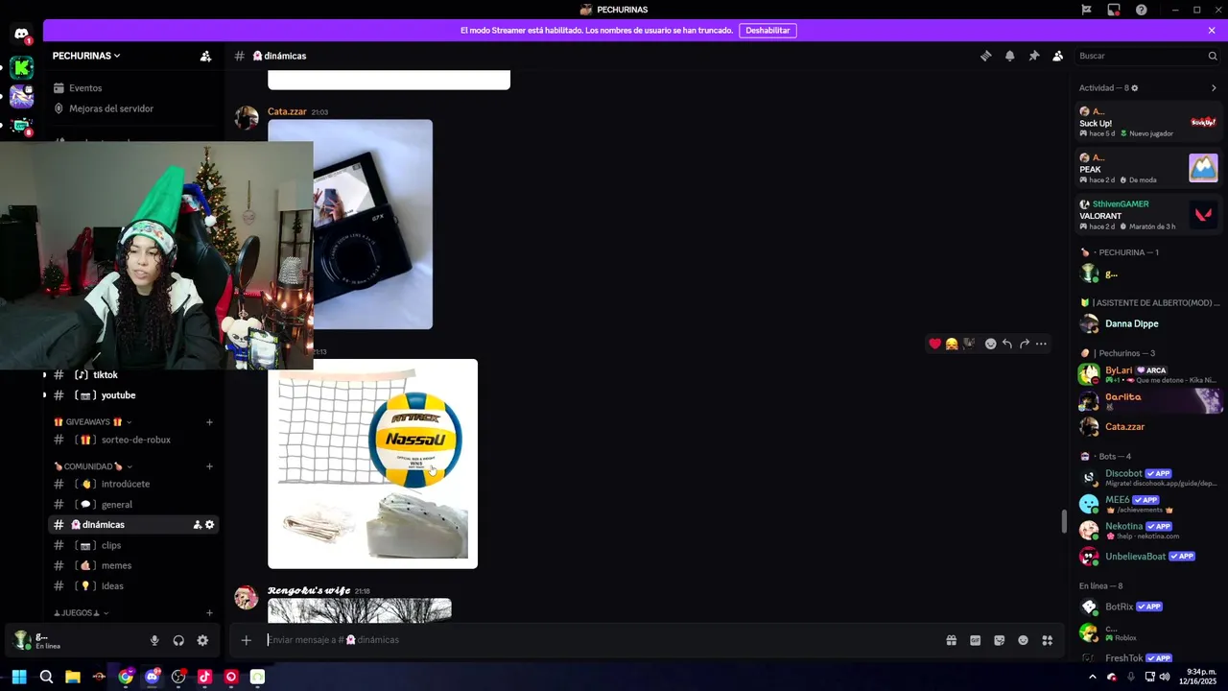Toggle the member list icon
This screenshot has height=691, width=1228.
[x=1057, y=56]
